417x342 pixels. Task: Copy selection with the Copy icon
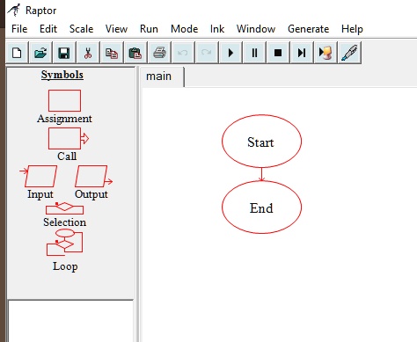(x=112, y=53)
